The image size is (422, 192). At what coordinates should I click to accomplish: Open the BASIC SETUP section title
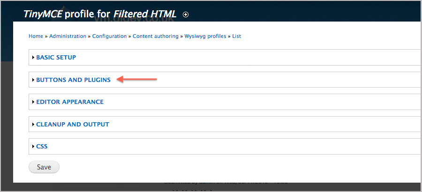pos(56,57)
